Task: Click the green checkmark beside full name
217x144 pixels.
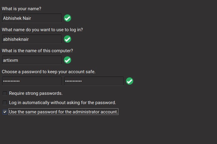Action: point(68,18)
